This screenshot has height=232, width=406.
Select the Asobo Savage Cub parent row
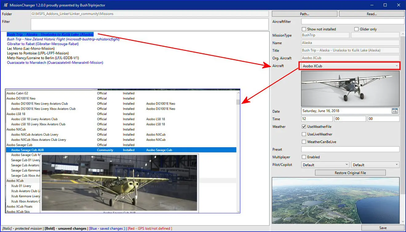tap(121, 145)
